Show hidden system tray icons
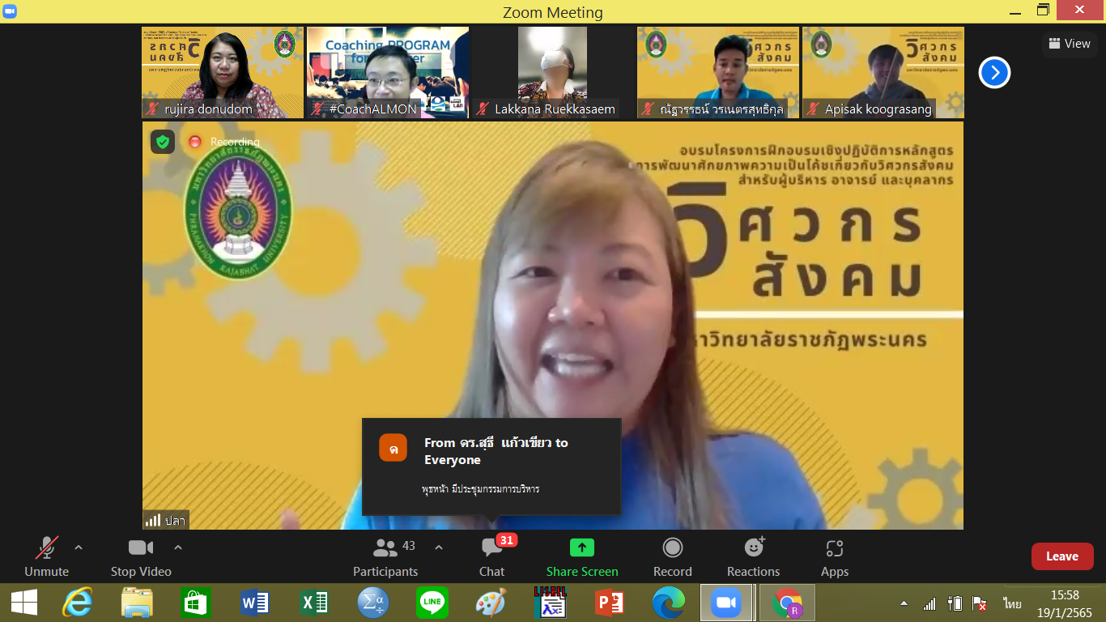This screenshot has height=622, width=1106. coord(904,604)
